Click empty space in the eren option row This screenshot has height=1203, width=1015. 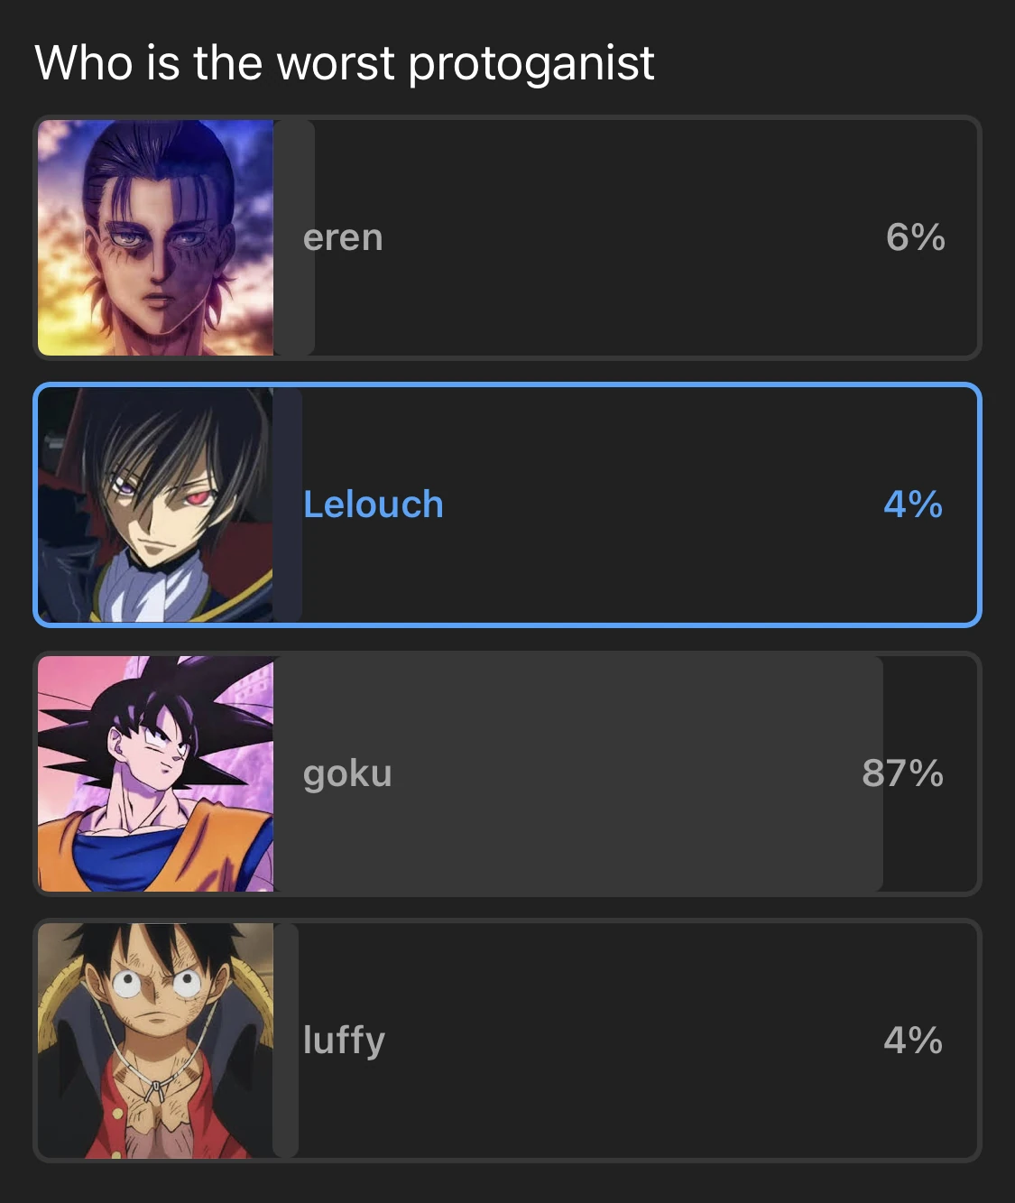coord(632,237)
